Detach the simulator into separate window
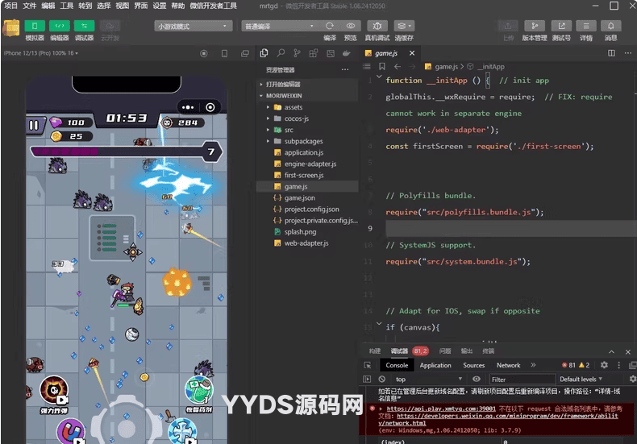637x444 pixels. [244, 53]
